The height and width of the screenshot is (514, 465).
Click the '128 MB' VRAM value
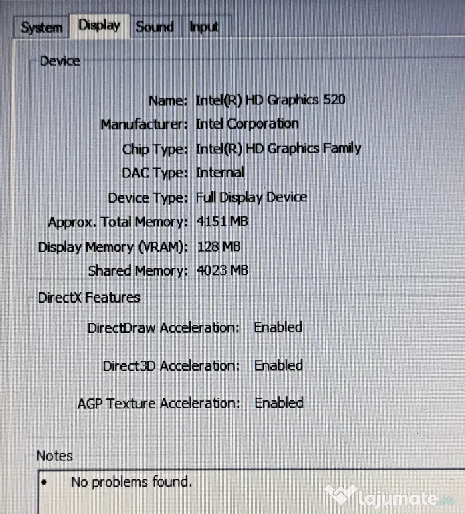coord(219,246)
